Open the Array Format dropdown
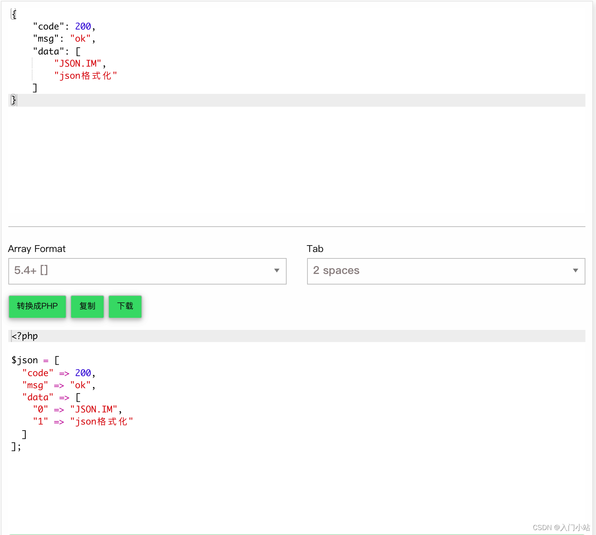Image resolution: width=596 pixels, height=535 pixels. (x=147, y=271)
